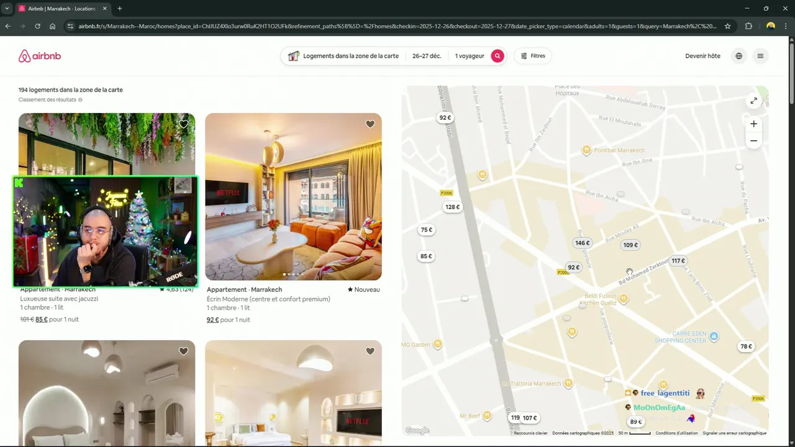Image resolution: width=795 pixels, height=447 pixels.
Task: Open a new browser tab
Action: coord(119,9)
